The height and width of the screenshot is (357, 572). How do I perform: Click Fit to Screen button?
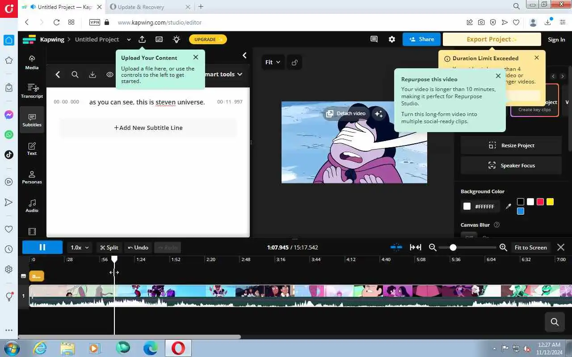pyautogui.click(x=531, y=247)
